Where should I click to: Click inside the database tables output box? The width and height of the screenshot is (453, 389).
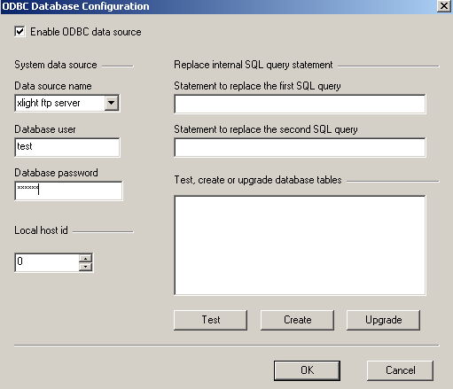click(300, 245)
